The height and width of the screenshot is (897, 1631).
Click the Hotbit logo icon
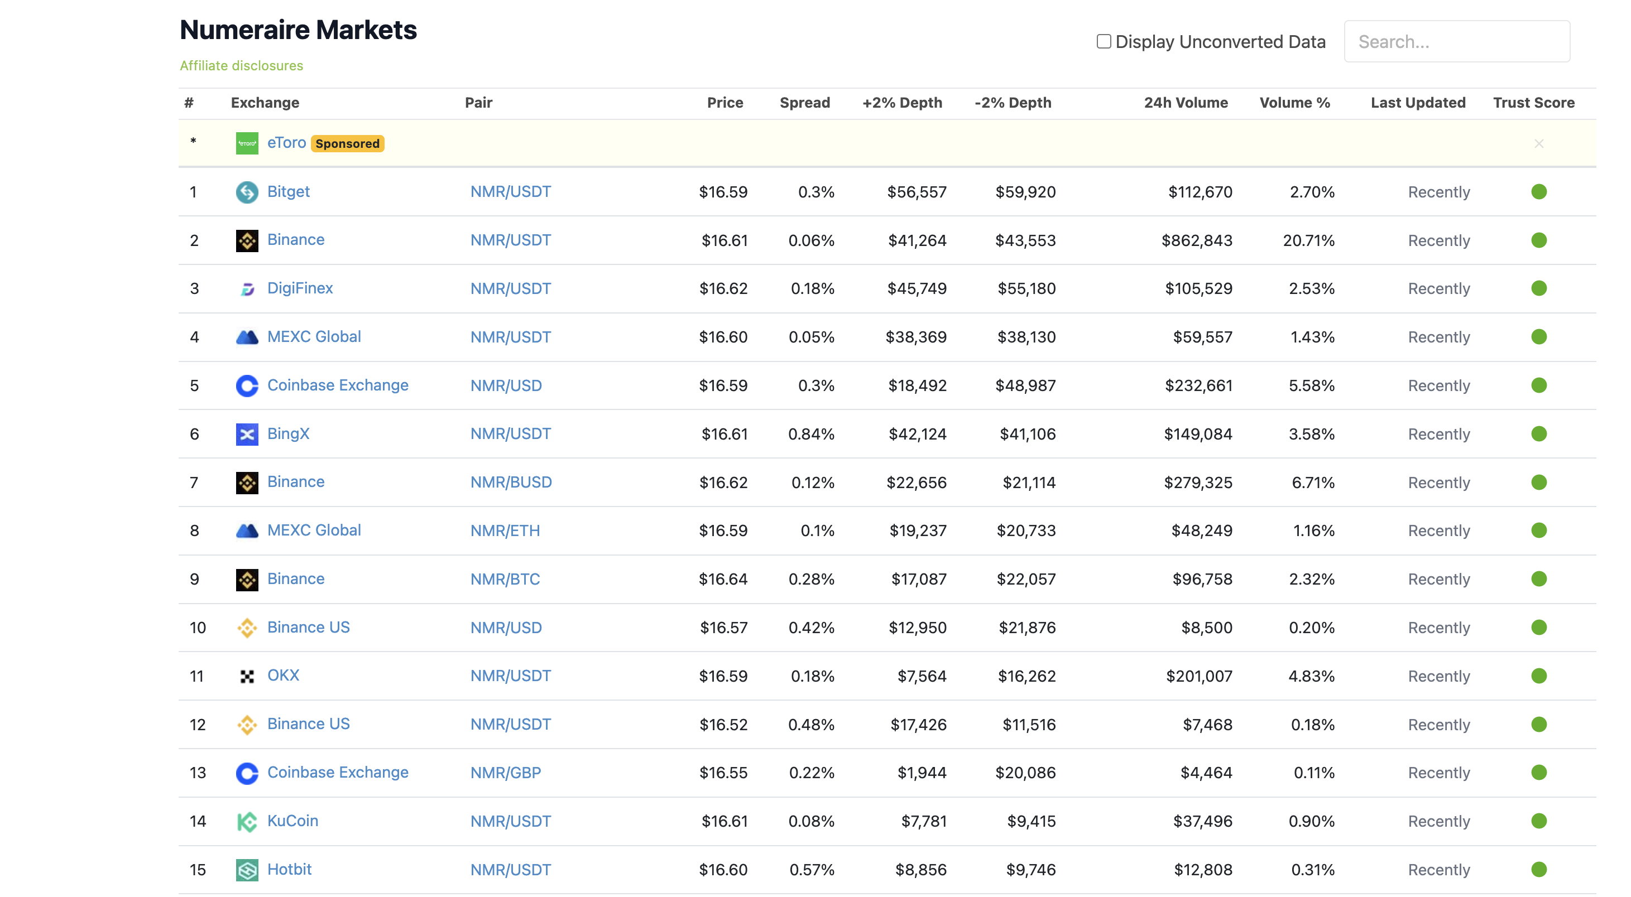[247, 870]
